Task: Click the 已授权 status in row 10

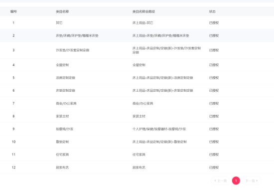Action: (x=214, y=142)
